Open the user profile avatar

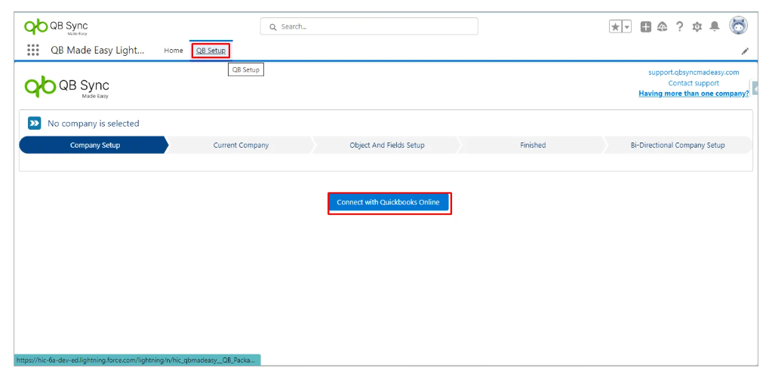tap(738, 26)
